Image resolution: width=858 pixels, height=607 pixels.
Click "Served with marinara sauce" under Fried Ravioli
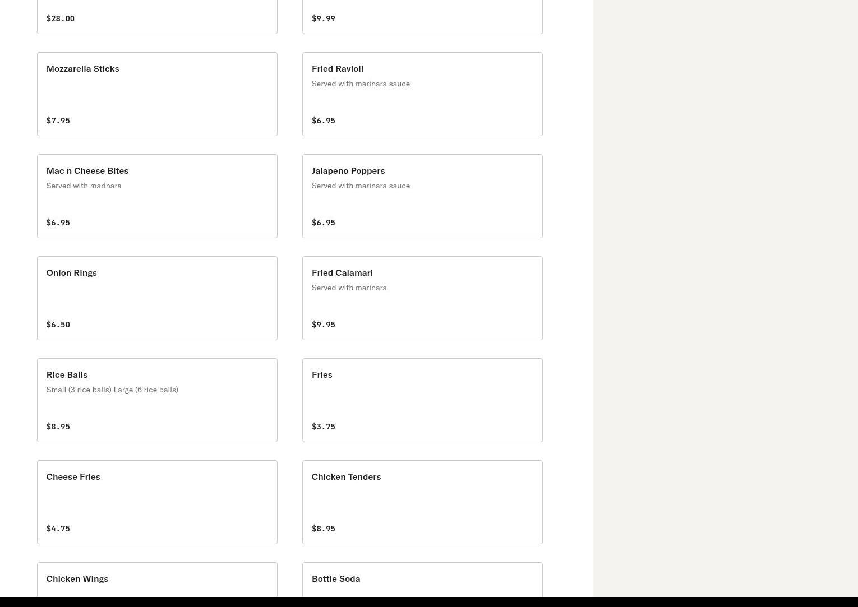tap(361, 84)
